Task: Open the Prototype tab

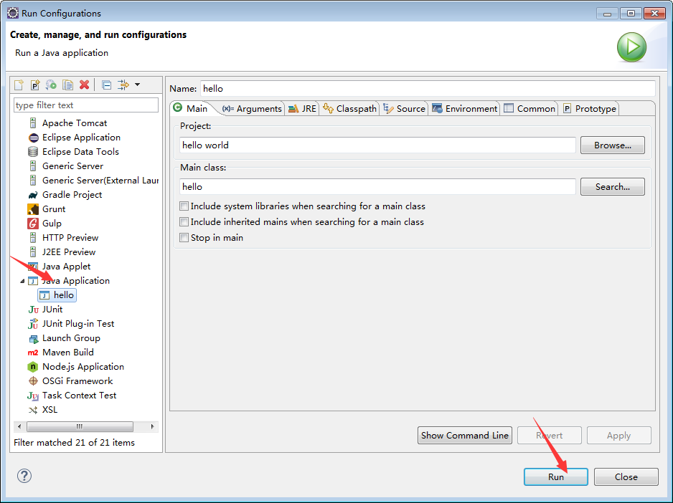Action: (x=590, y=109)
